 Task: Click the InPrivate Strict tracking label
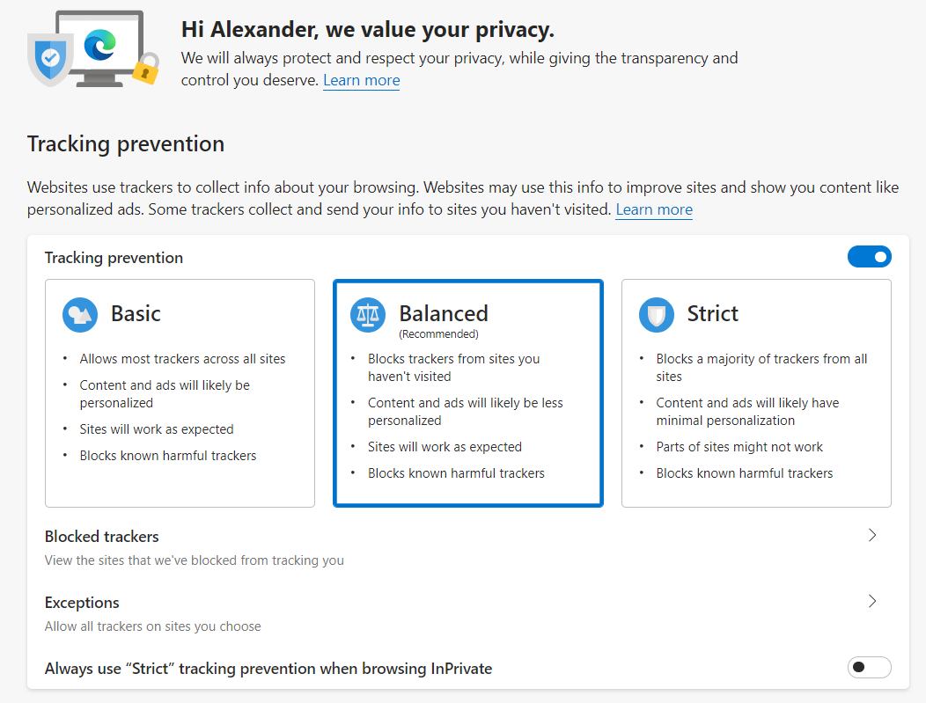point(268,668)
